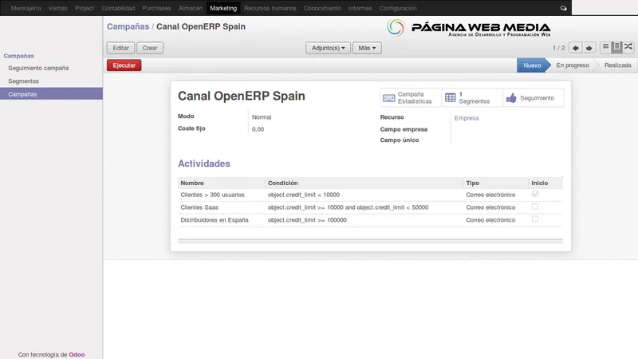This screenshot has height=359, width=638.
Task: Open the Clientes > 300 usuarios row
Action: tap(370, 195)
